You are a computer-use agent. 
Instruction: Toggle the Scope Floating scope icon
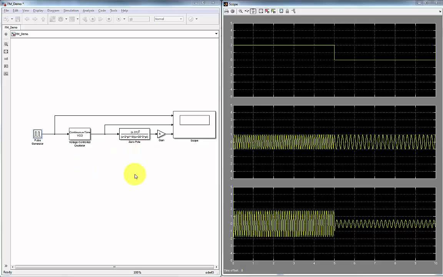click(281, 11)
